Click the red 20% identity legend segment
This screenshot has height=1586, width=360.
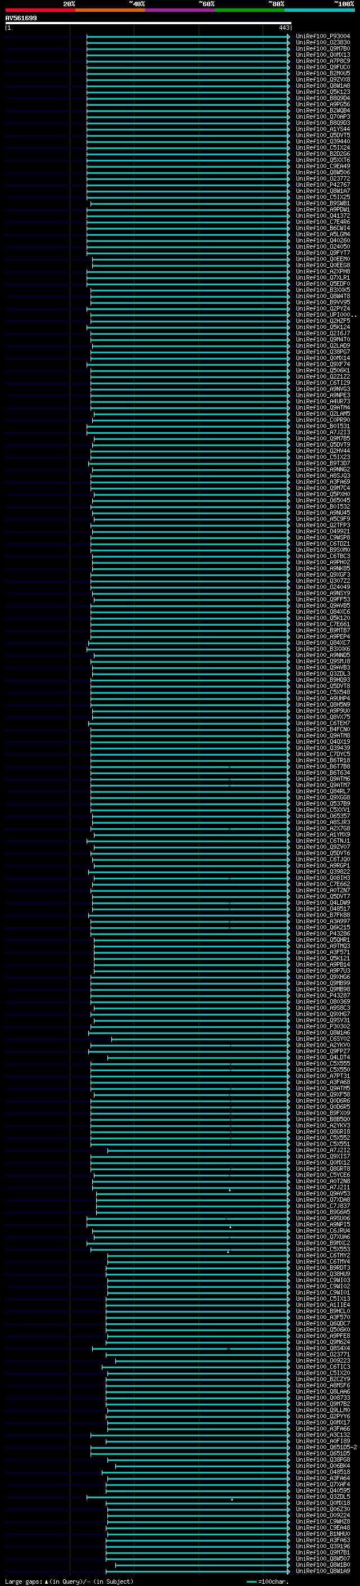(40, 11)
